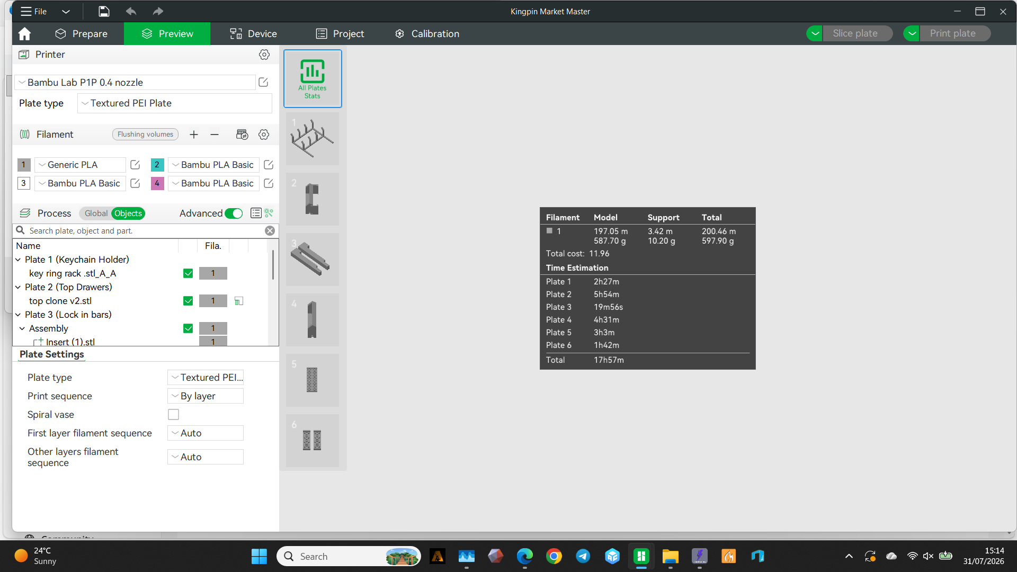Switch to the Prepare tab
1017x572 pixels.
pos(81,34)
